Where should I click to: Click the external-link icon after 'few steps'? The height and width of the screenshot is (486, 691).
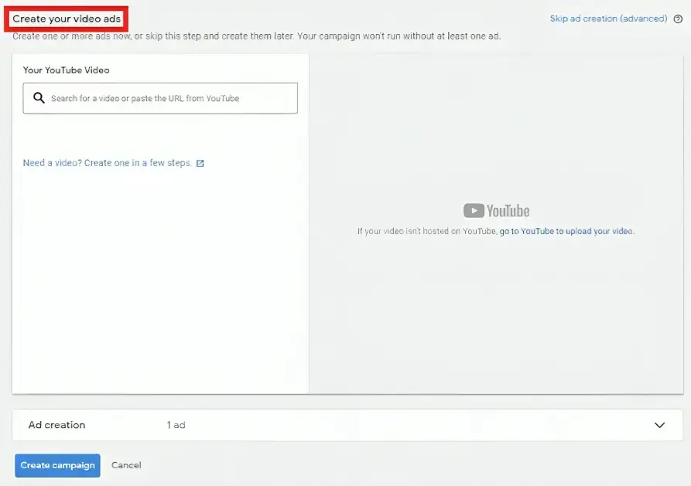(200, 163)
